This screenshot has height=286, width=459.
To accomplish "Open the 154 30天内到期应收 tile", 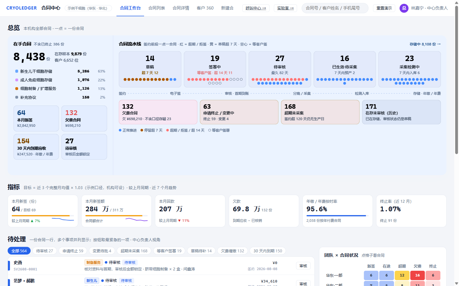I will (x=36, y=147).
